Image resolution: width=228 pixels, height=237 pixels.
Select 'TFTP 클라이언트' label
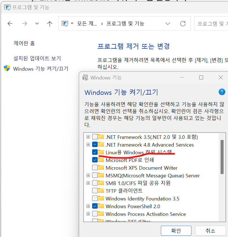(124, 191)
